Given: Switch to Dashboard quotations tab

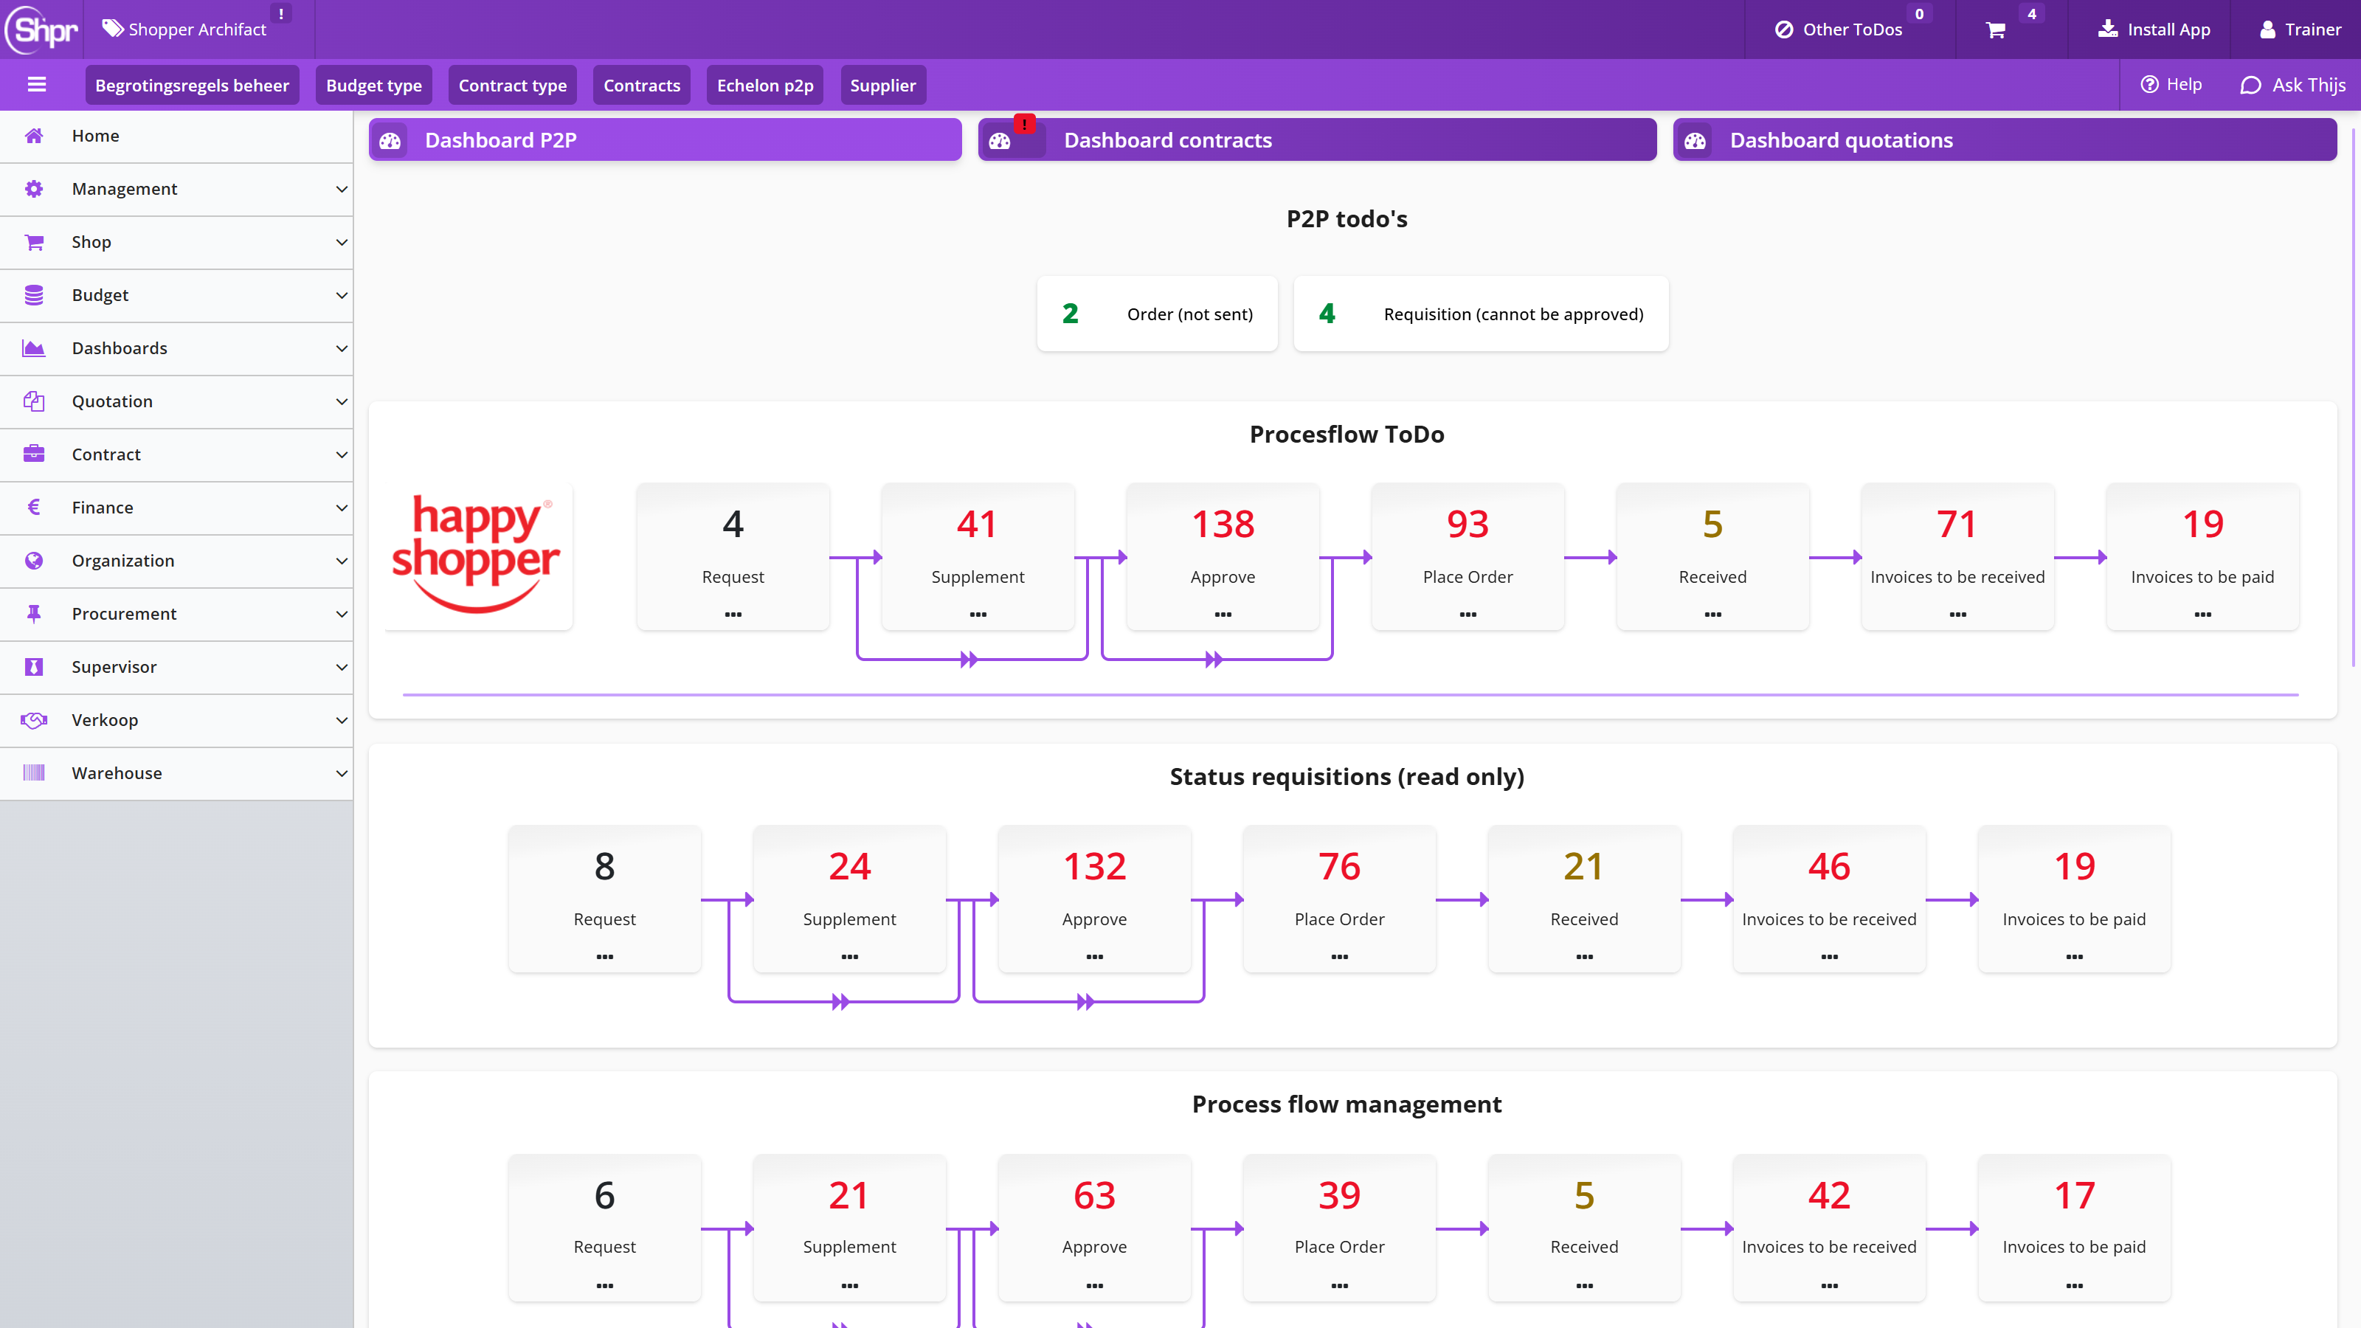Looking at the screenshot, I should [2005, 140].
